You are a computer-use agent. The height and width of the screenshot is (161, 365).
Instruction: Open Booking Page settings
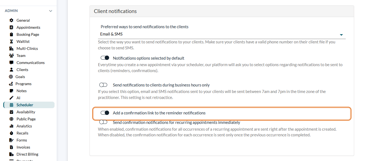[28, 34]
